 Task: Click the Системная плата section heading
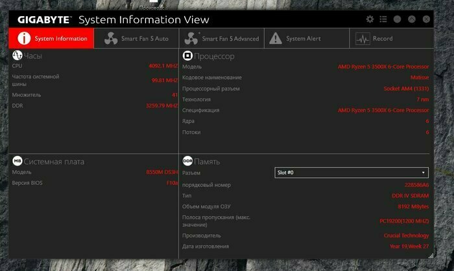[x=54, y=161]
